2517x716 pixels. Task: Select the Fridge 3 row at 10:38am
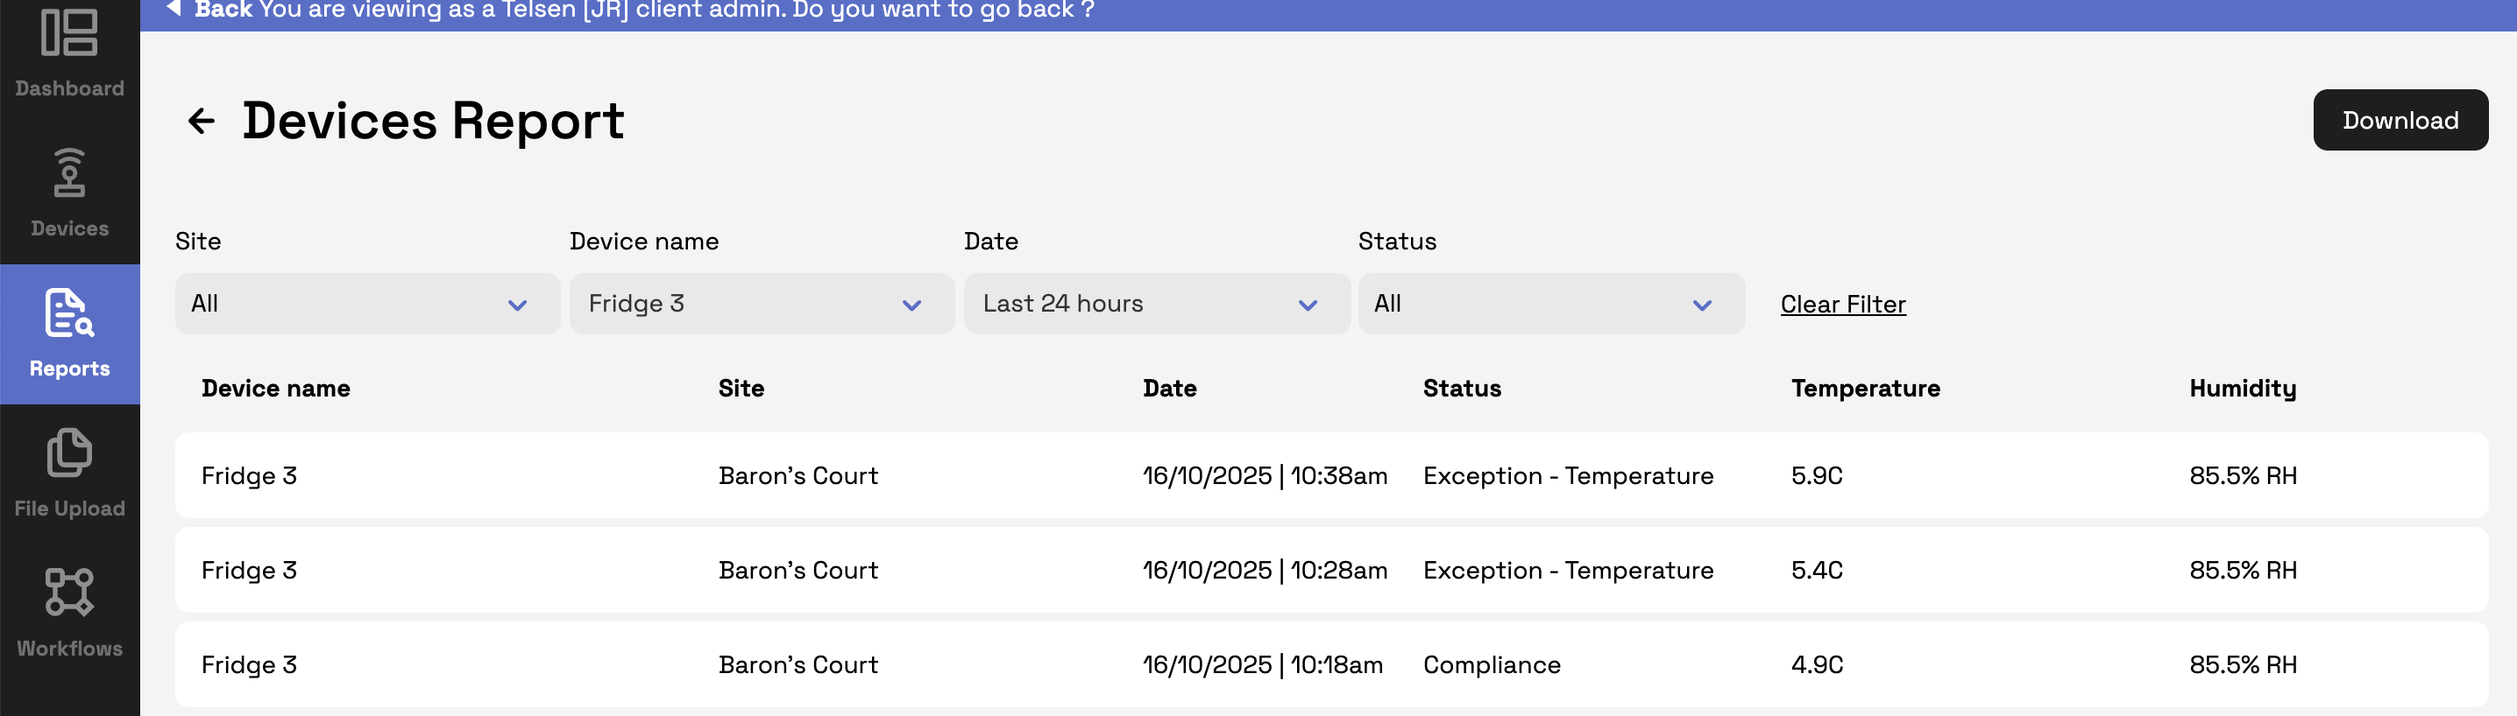pyautogui.click(x=1329, y=476)
